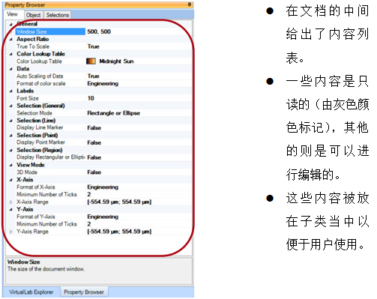Expand the X-Axis Range property
The height and width of the screenshot is (299, 377).
pos(11,202)
